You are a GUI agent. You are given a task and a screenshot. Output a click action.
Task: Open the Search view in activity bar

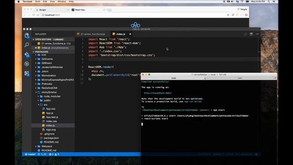(27, 45)
